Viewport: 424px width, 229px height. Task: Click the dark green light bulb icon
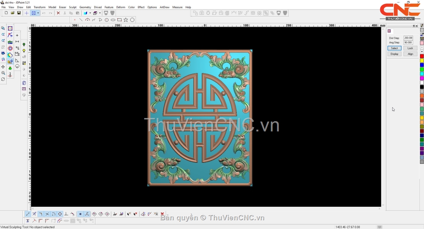(x=24, y=45)
